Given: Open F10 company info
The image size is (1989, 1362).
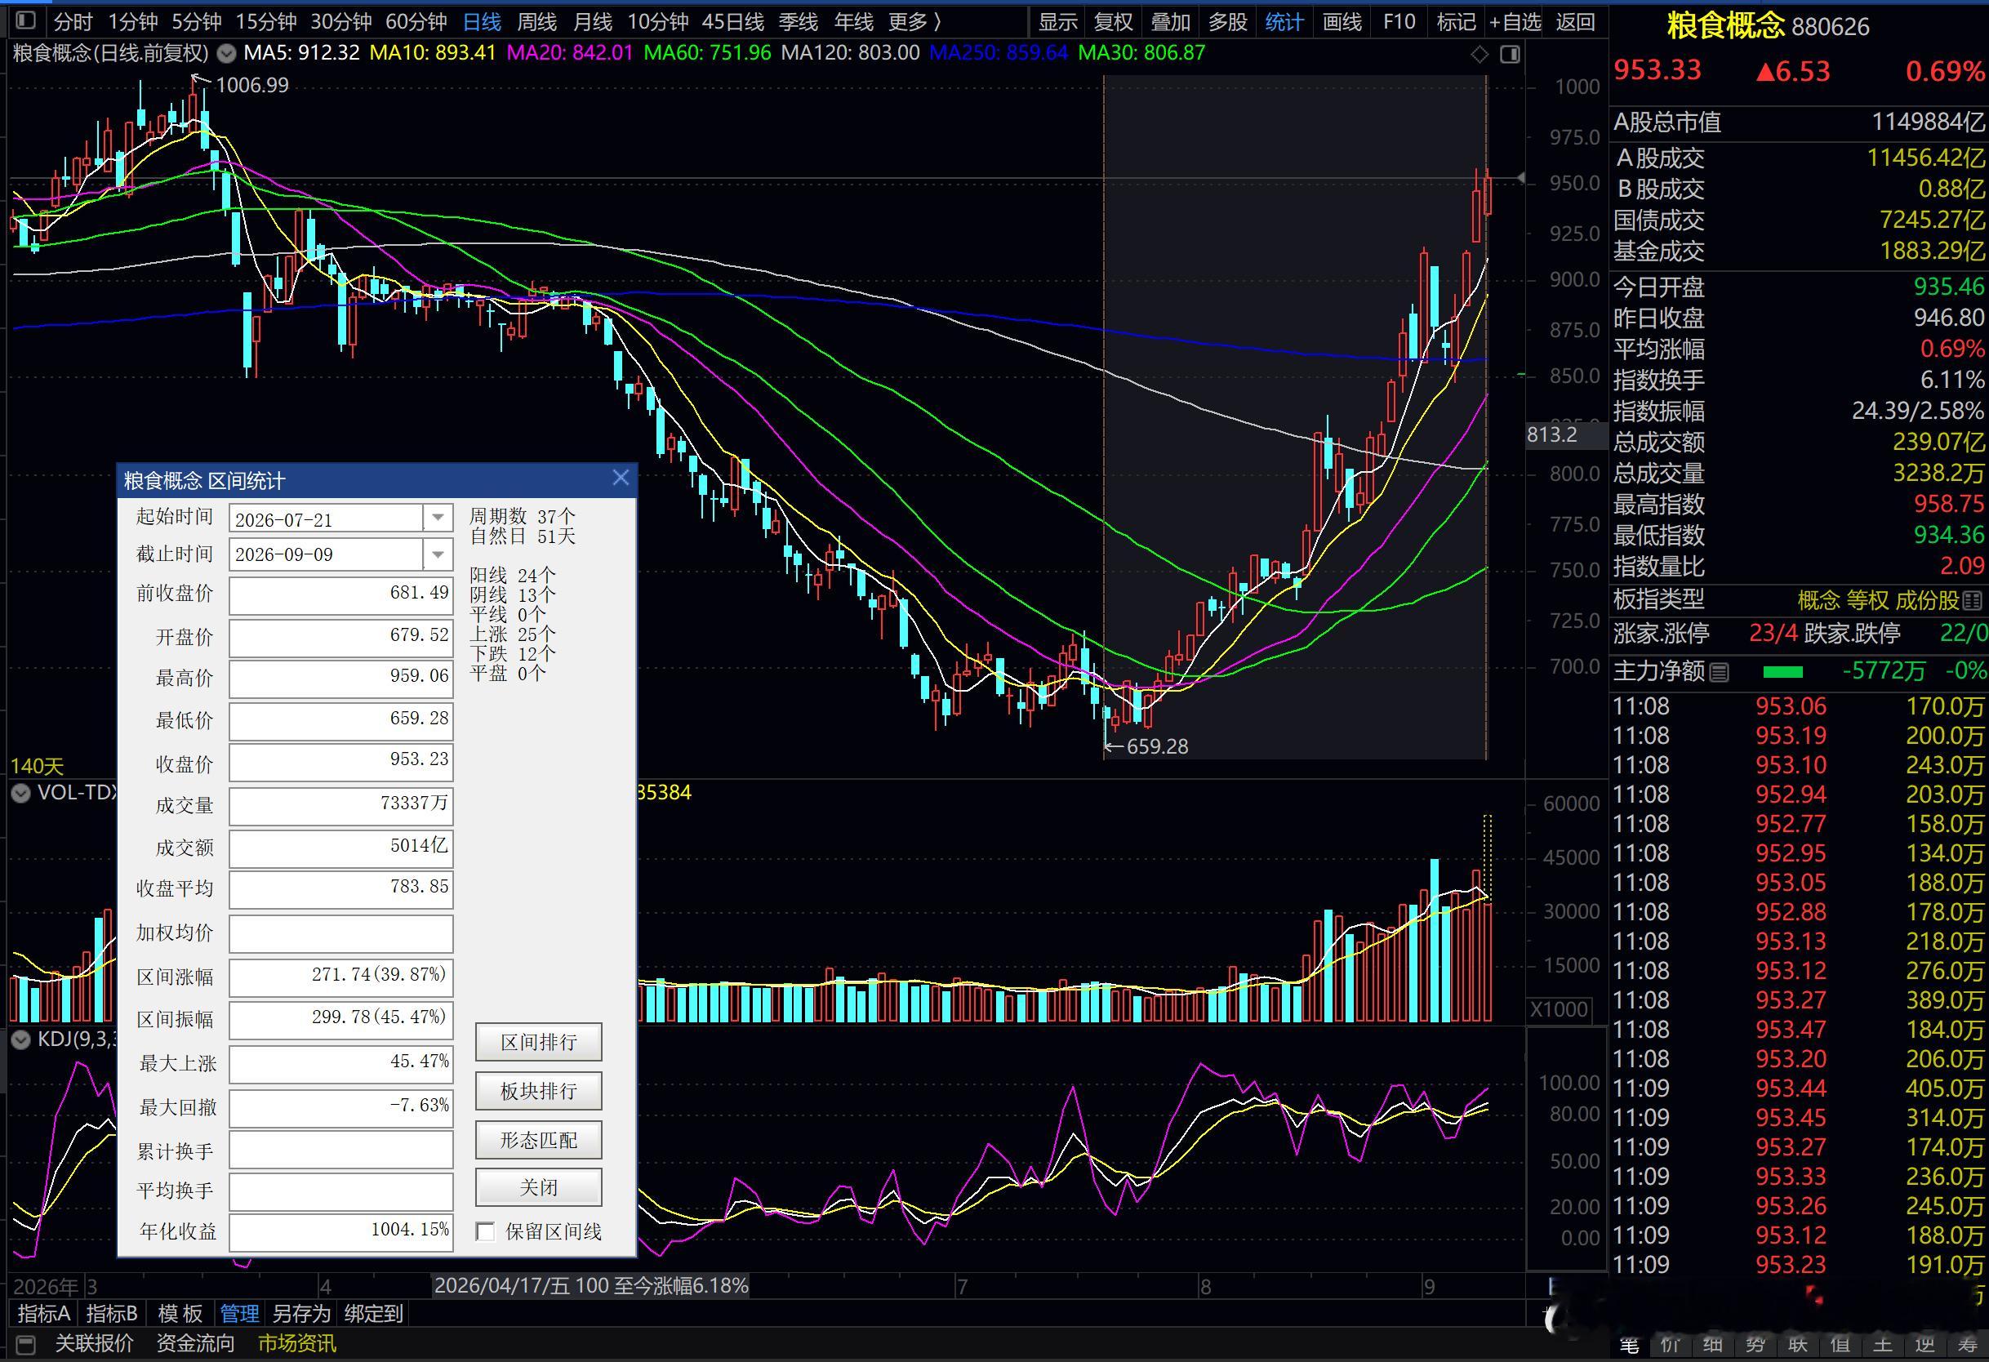Looking at the screenshot, I should pyautogui.click(x=1399, y=21).
